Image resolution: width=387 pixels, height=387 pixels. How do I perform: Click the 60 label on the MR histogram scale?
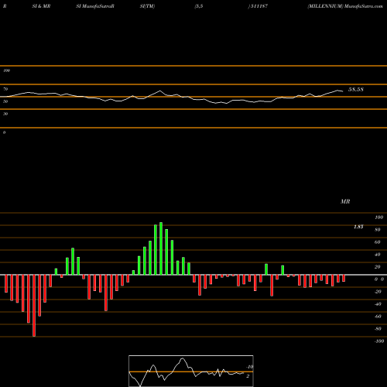(x=378, y=242)
